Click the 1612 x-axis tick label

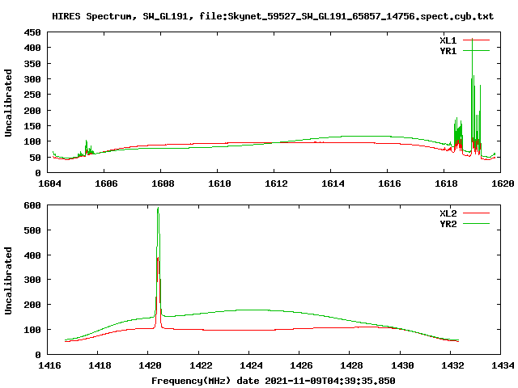pyautogui.click(x=276, y=183)
